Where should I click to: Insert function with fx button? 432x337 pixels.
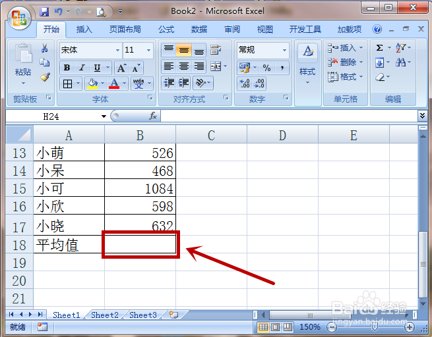click(153, 116)
